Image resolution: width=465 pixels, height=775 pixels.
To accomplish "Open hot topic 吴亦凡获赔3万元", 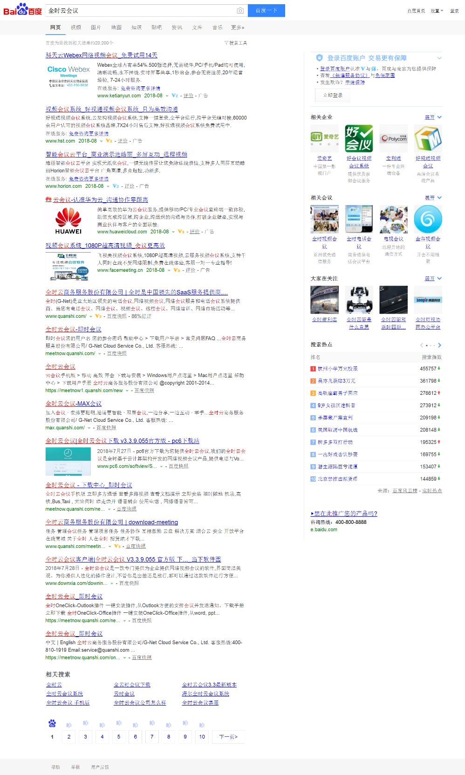I will [x=336, y=381].
